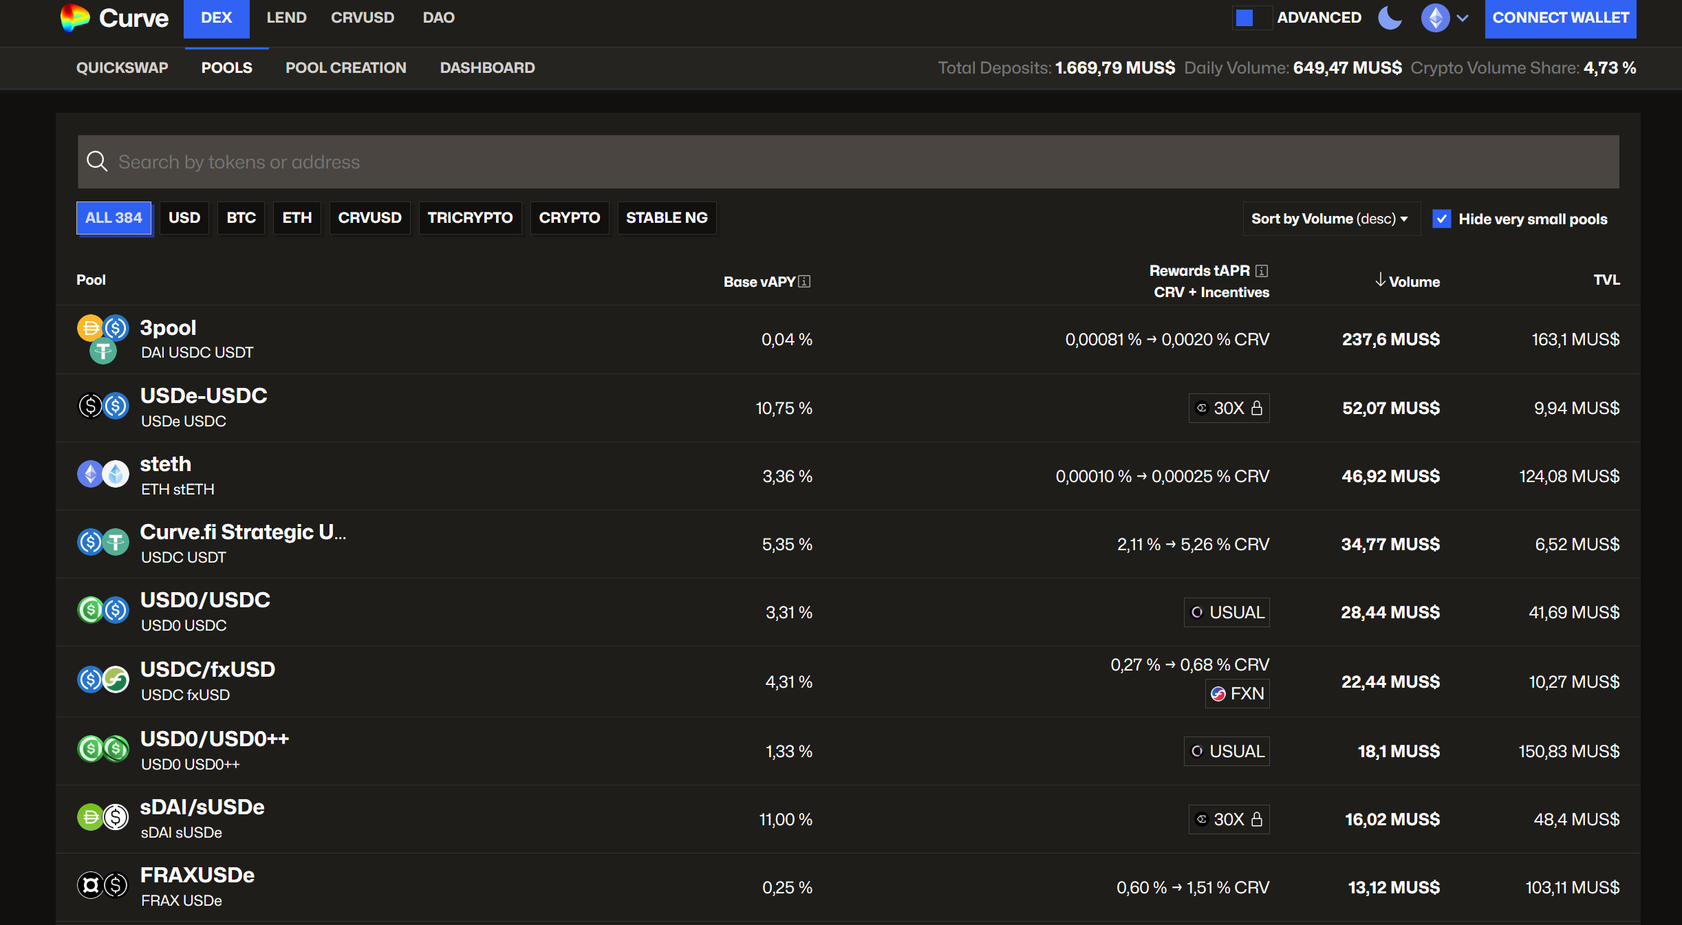
Task: Open the DEX tab
Action: point(216,19)
